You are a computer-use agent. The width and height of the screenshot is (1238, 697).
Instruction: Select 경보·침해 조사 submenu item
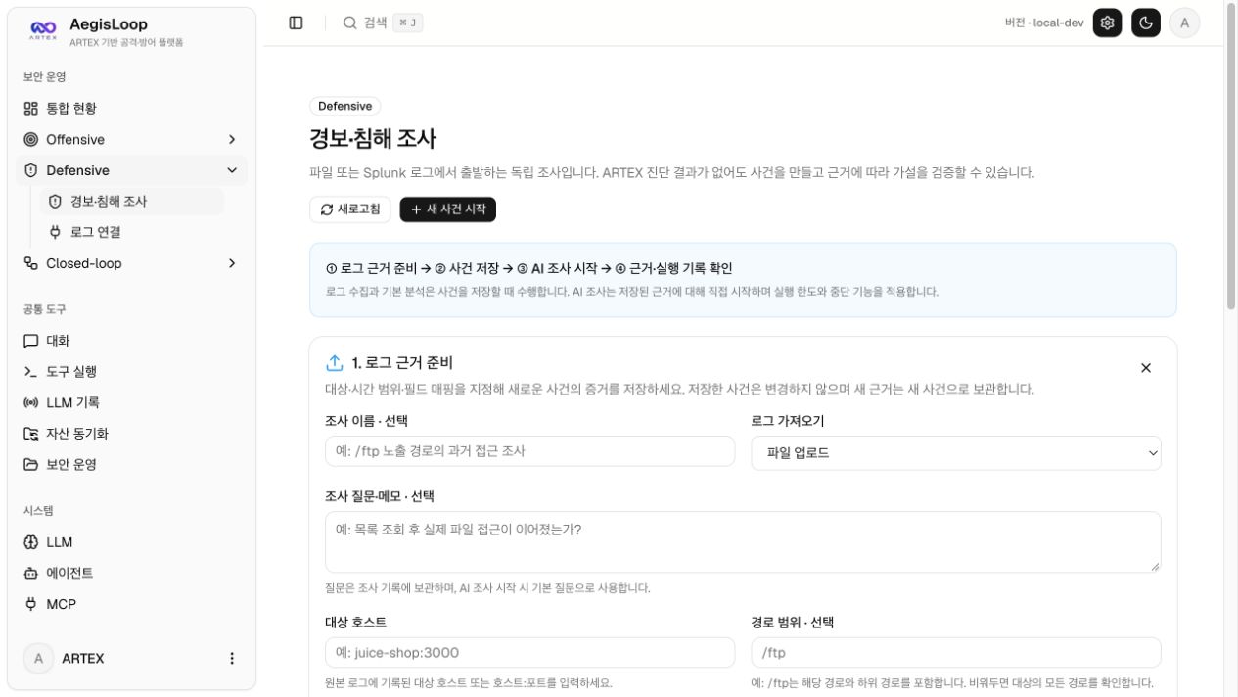click(132, 202)
